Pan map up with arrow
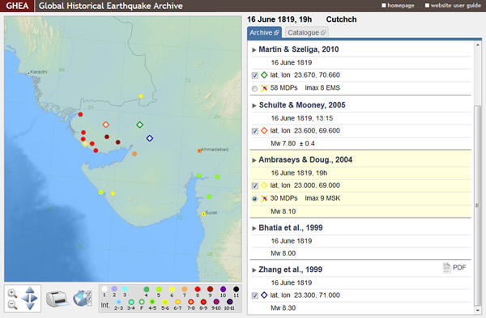 tap(30, 290)
